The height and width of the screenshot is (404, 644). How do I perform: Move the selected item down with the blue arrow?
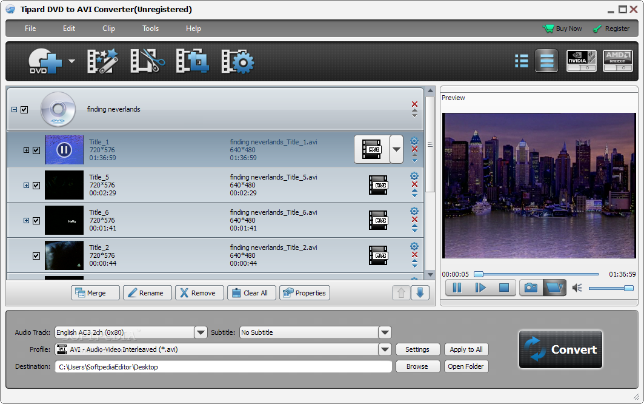pyautogui.click(x=420, y=293)
